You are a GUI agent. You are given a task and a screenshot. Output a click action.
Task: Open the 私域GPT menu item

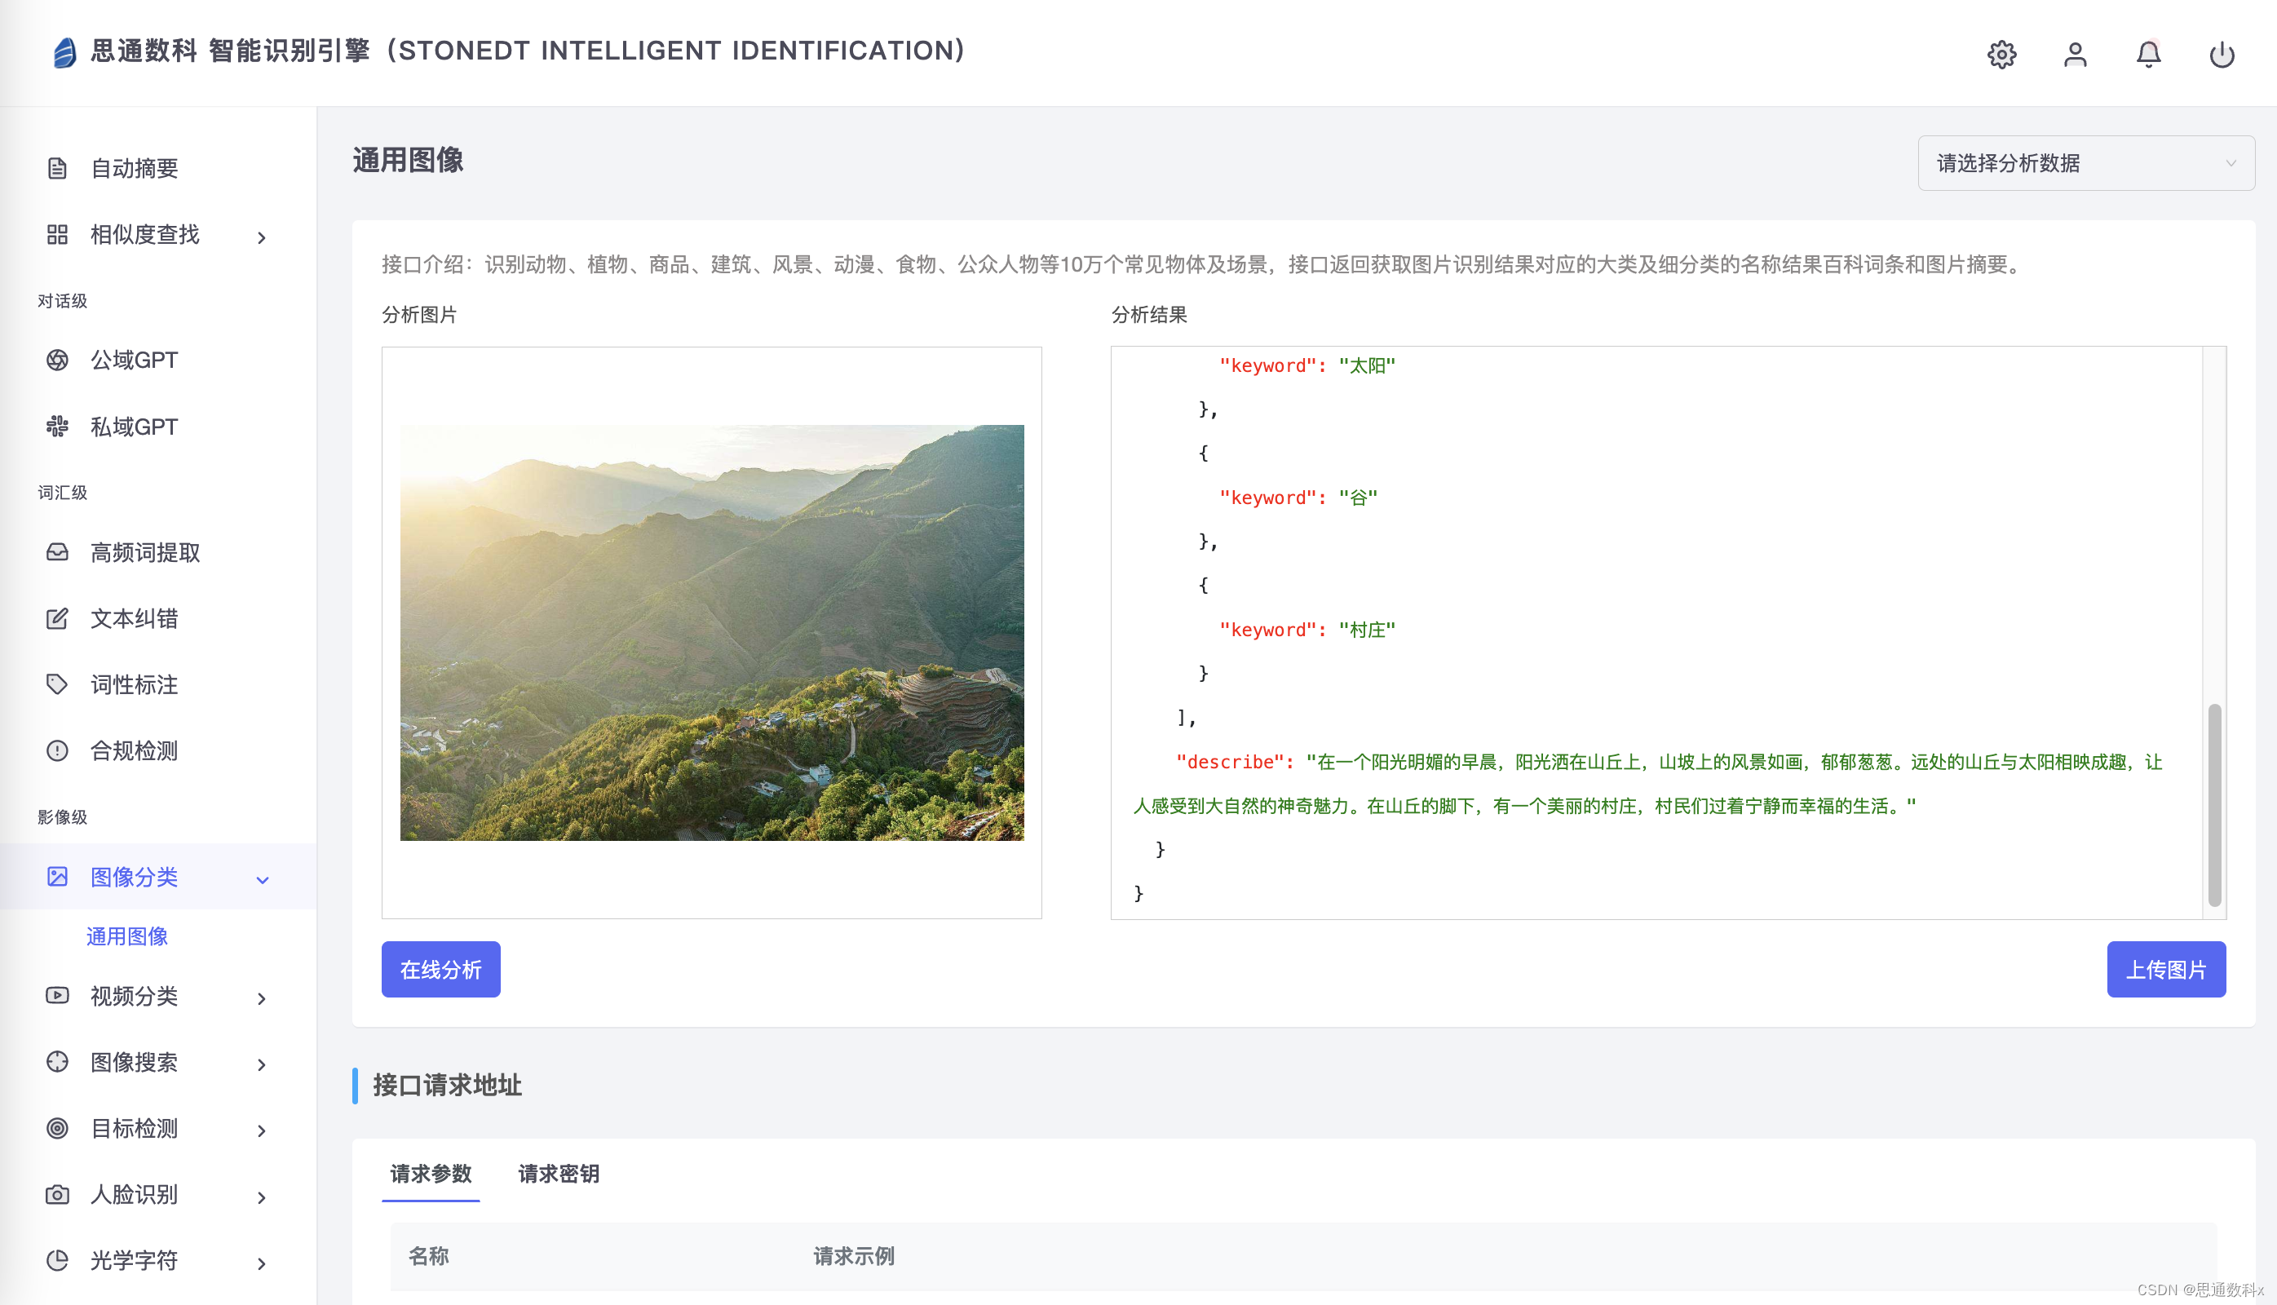click(x=157, y=427)
